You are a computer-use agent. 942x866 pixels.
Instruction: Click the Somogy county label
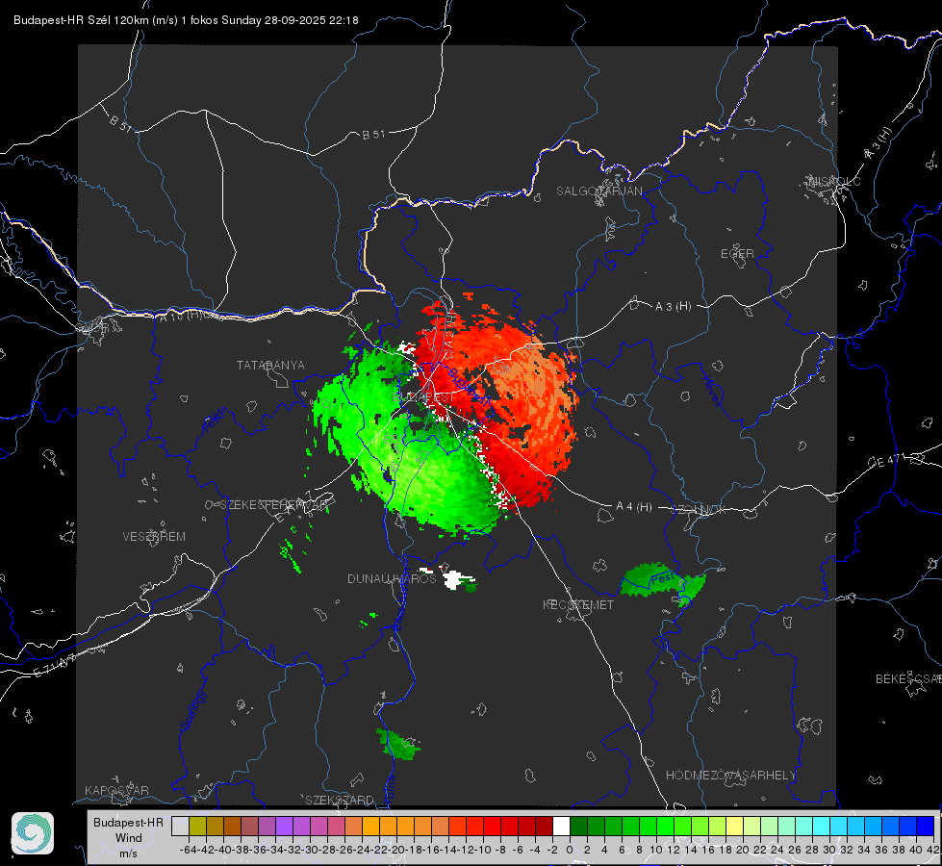192,710
